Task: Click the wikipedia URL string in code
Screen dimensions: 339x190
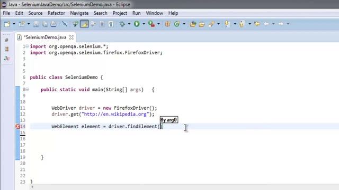Action: [x=115, y=114]
